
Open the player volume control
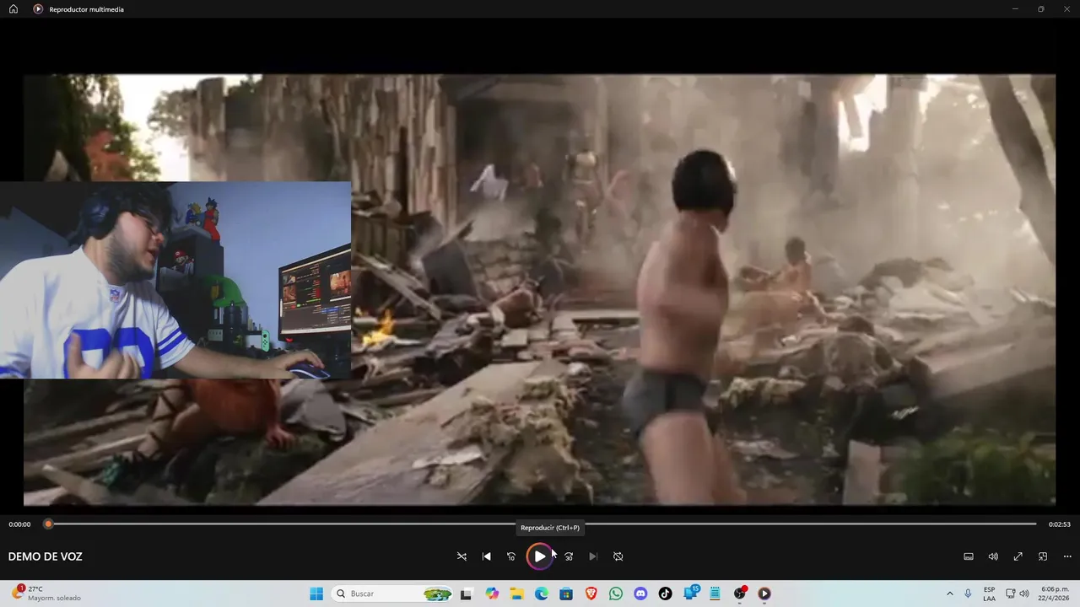993,556
